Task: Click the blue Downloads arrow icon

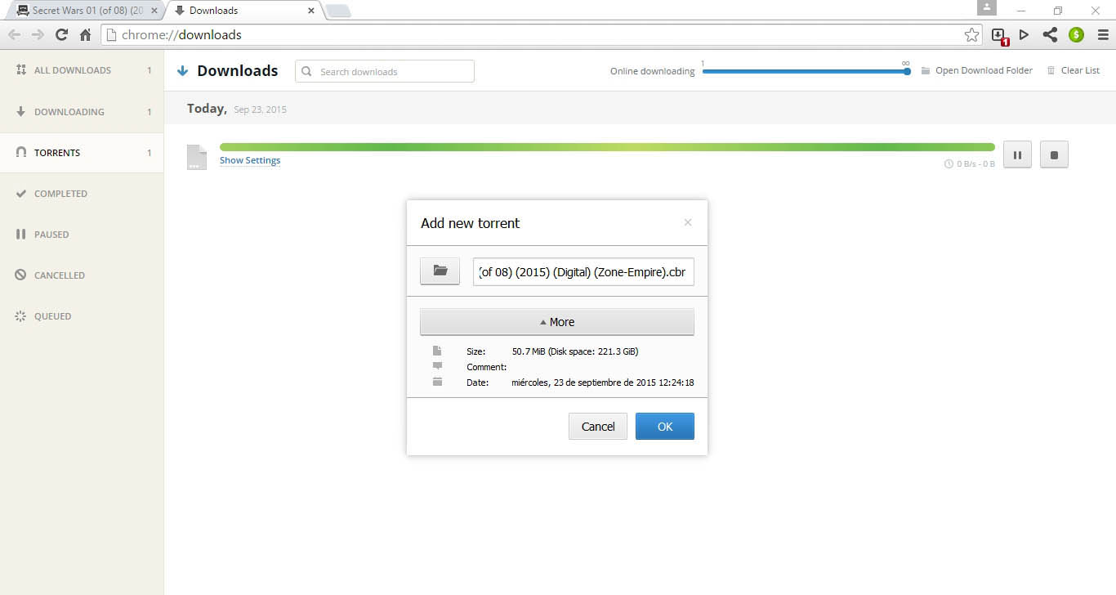Action: [182, 71]
